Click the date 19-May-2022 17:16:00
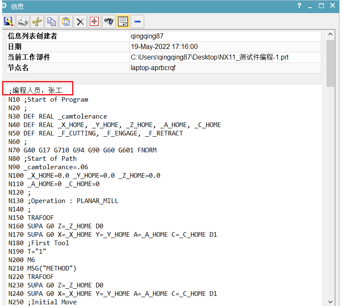Viewport: 342px width, 306px height. 164,47
